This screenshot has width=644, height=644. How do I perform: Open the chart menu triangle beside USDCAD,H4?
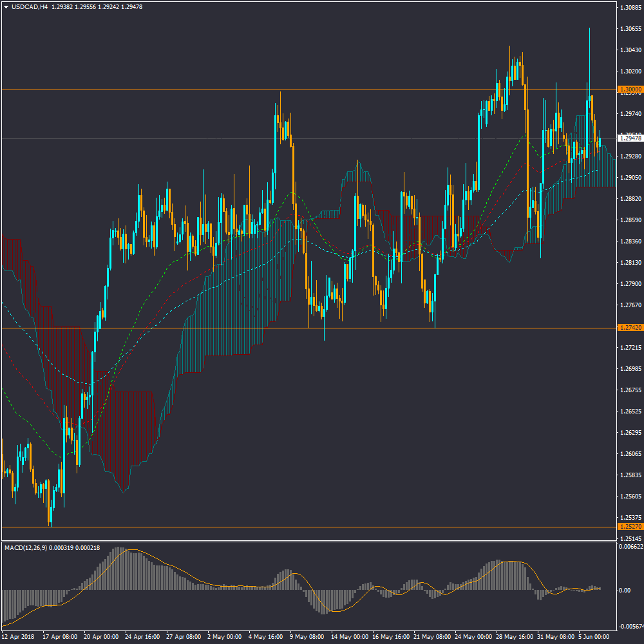tap(6, 7)
